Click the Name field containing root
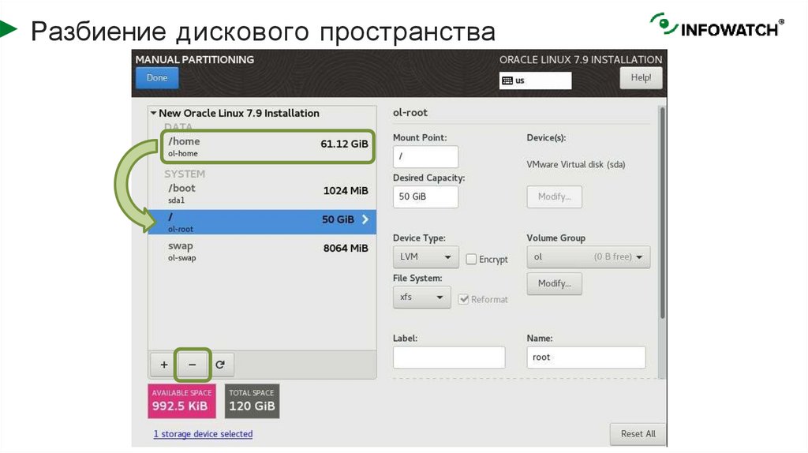808x453 pixels. coord(586,358)
